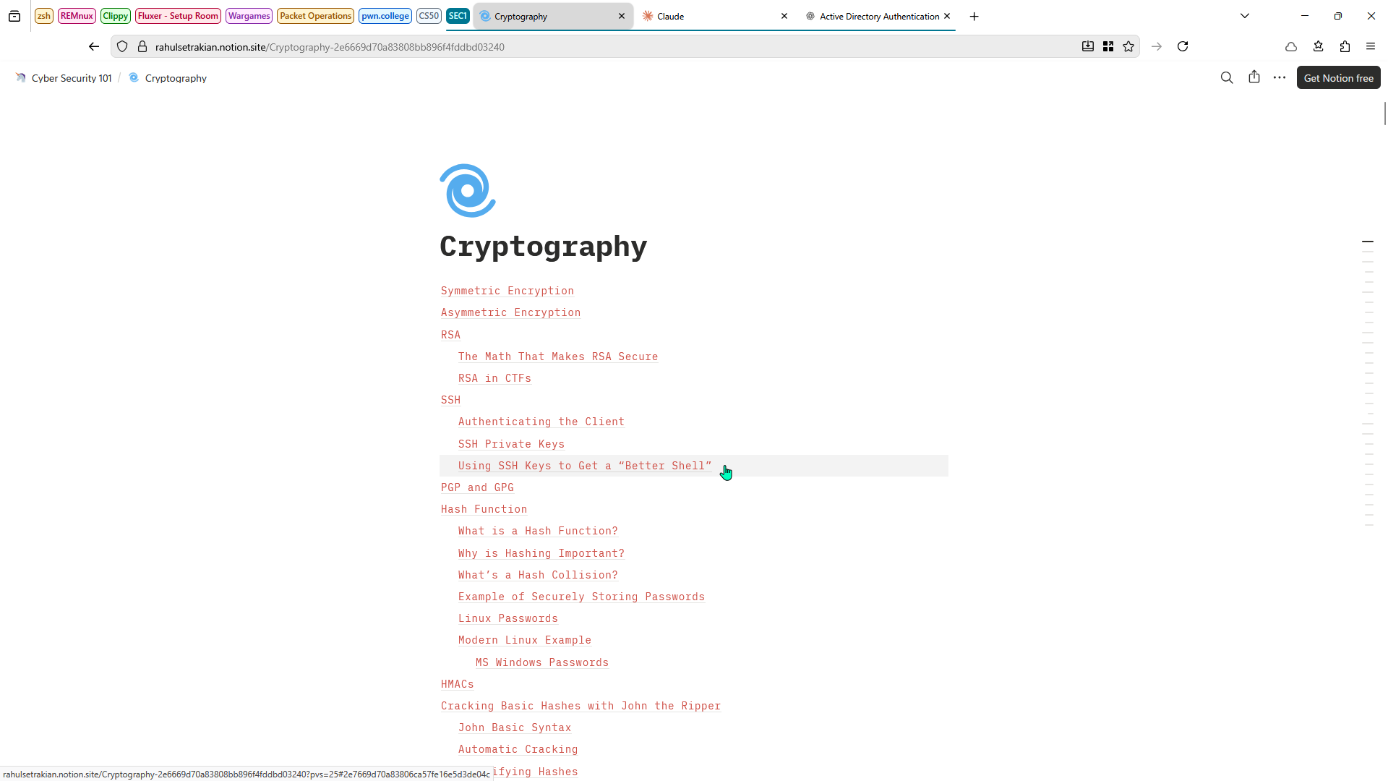Viewport: 1388px width, 781px height.
Task: Go to Cyber Security 101 breadcrumb
Action: click(x=71, y=78)
